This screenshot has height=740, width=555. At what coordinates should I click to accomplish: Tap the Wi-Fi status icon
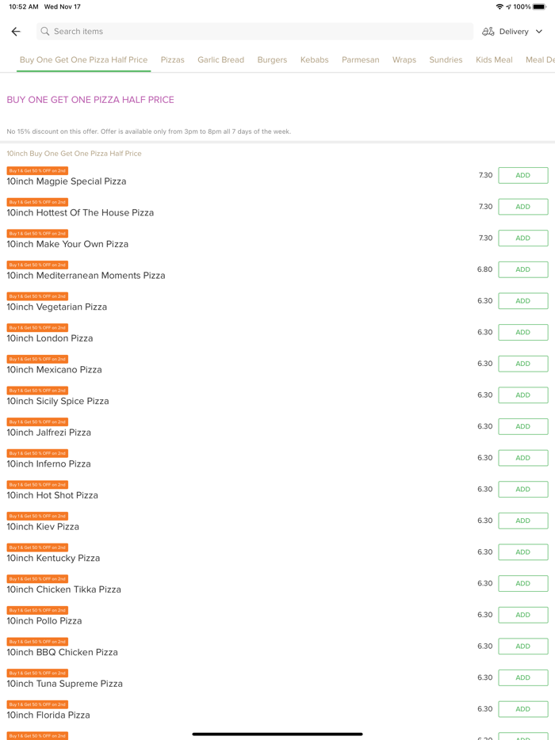(x=499, y=7)
